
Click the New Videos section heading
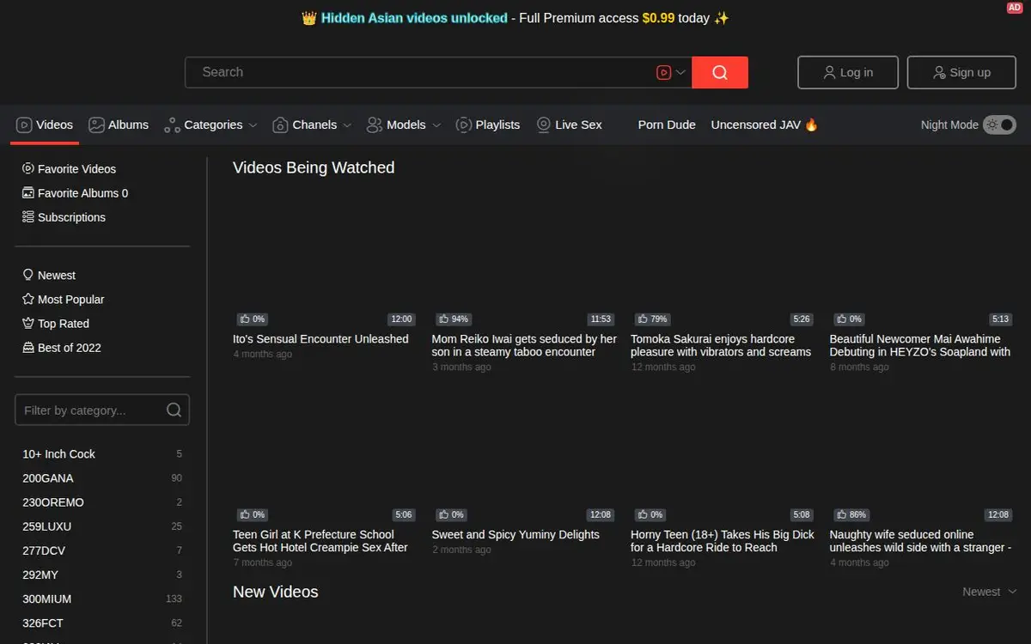[x=276, y=592]
